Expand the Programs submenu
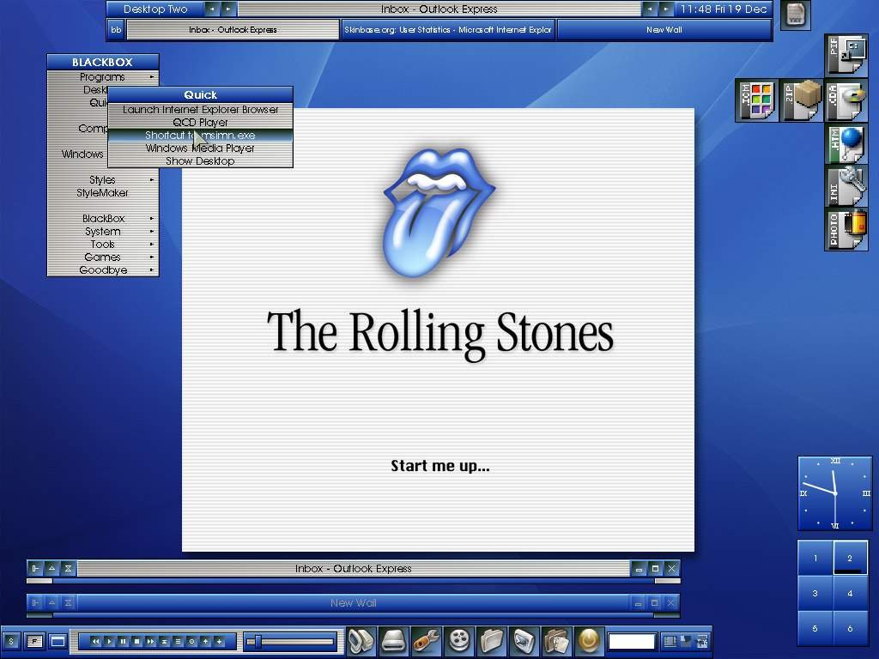 pyautogui.click(x=103, y=76)
